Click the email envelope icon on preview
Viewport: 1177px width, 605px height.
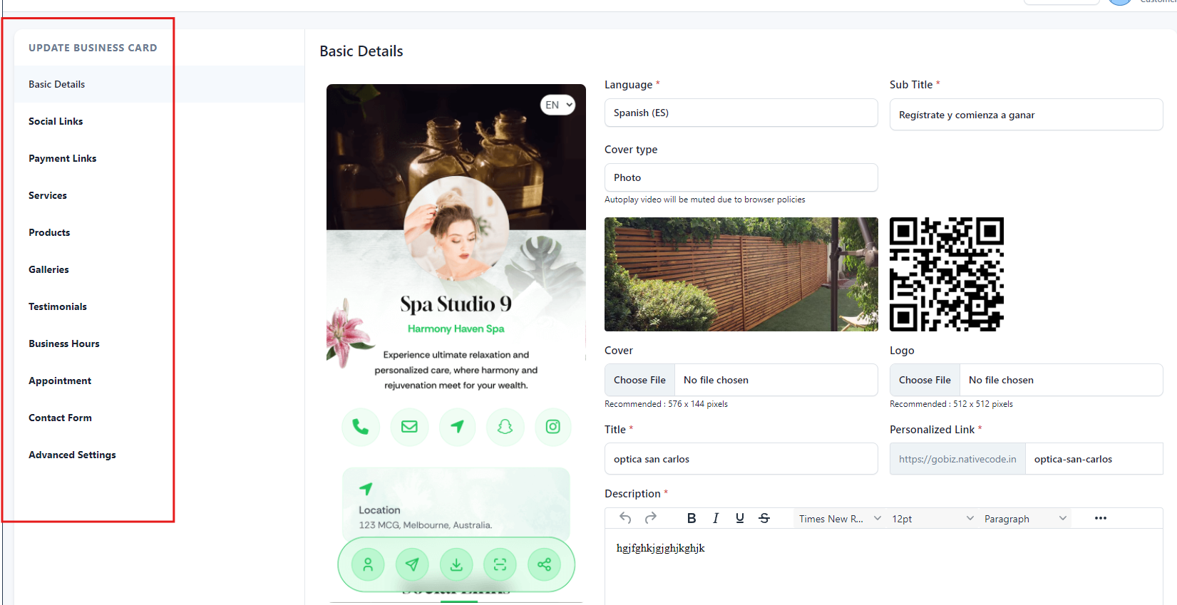(x=409, y=427)
